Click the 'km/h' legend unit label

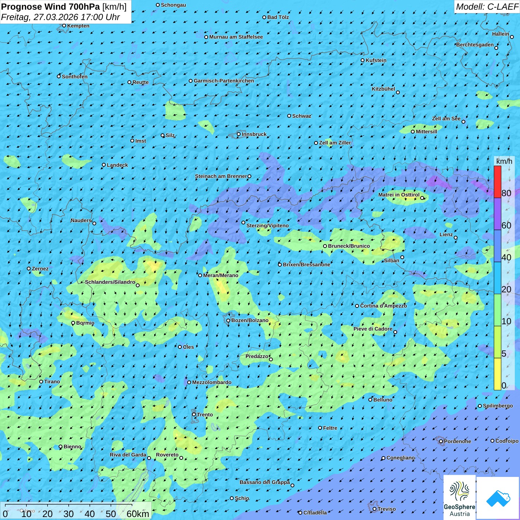(504, 161)
